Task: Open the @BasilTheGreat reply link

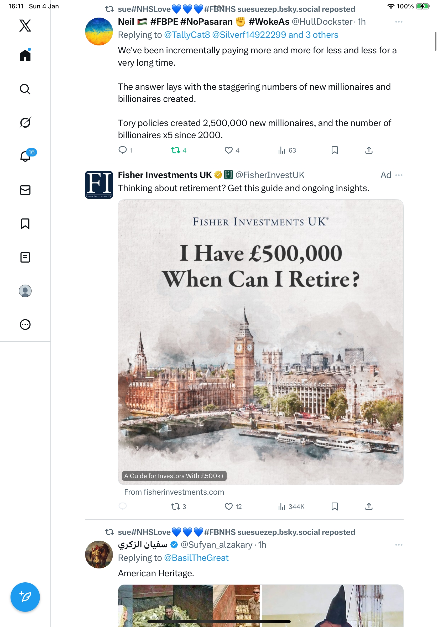Action: pyautogui.click(x=196, y=558)
